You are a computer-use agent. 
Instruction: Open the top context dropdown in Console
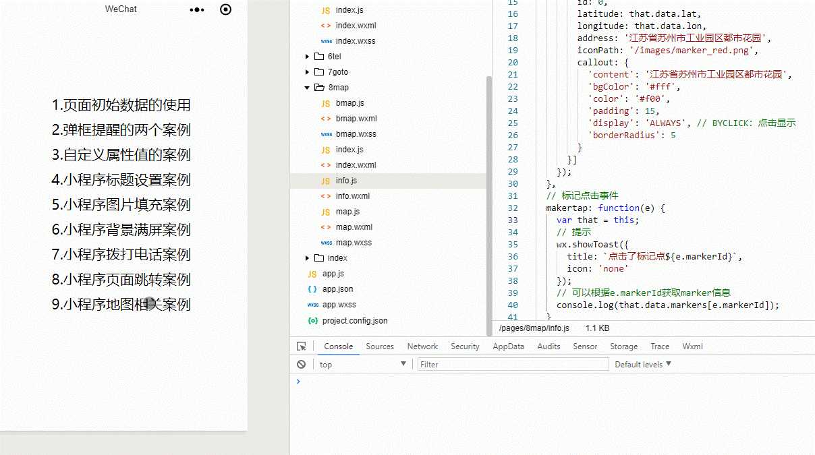[363, 364]
